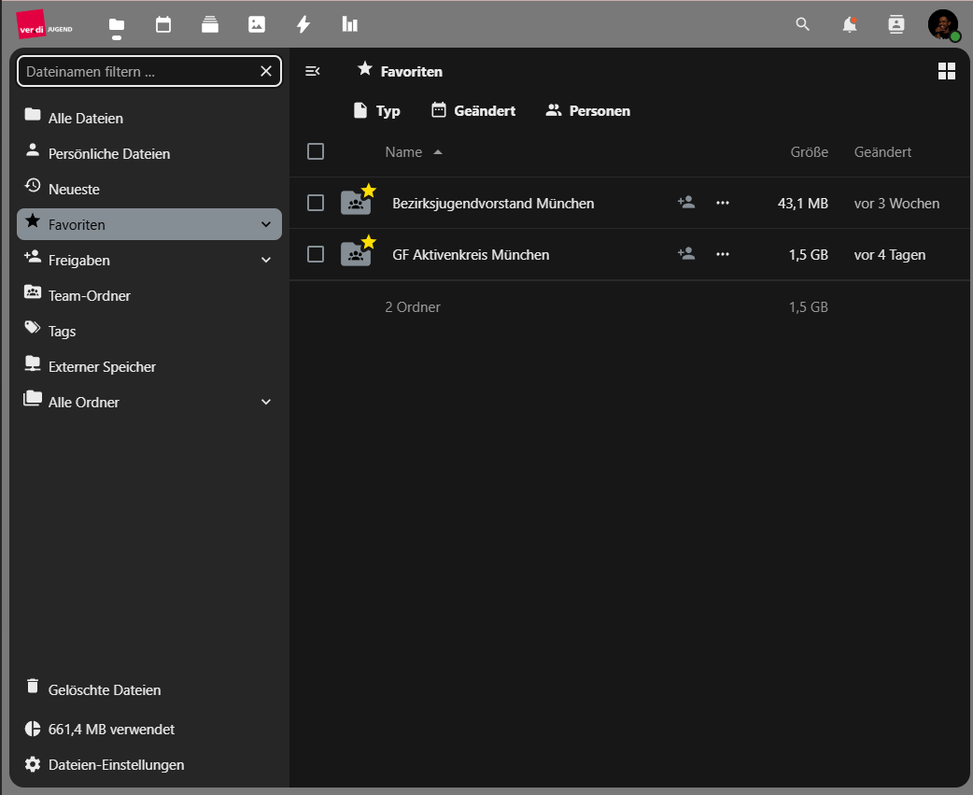Click GF Aktivenkreis München folder icon

click(x=356, y=254)
